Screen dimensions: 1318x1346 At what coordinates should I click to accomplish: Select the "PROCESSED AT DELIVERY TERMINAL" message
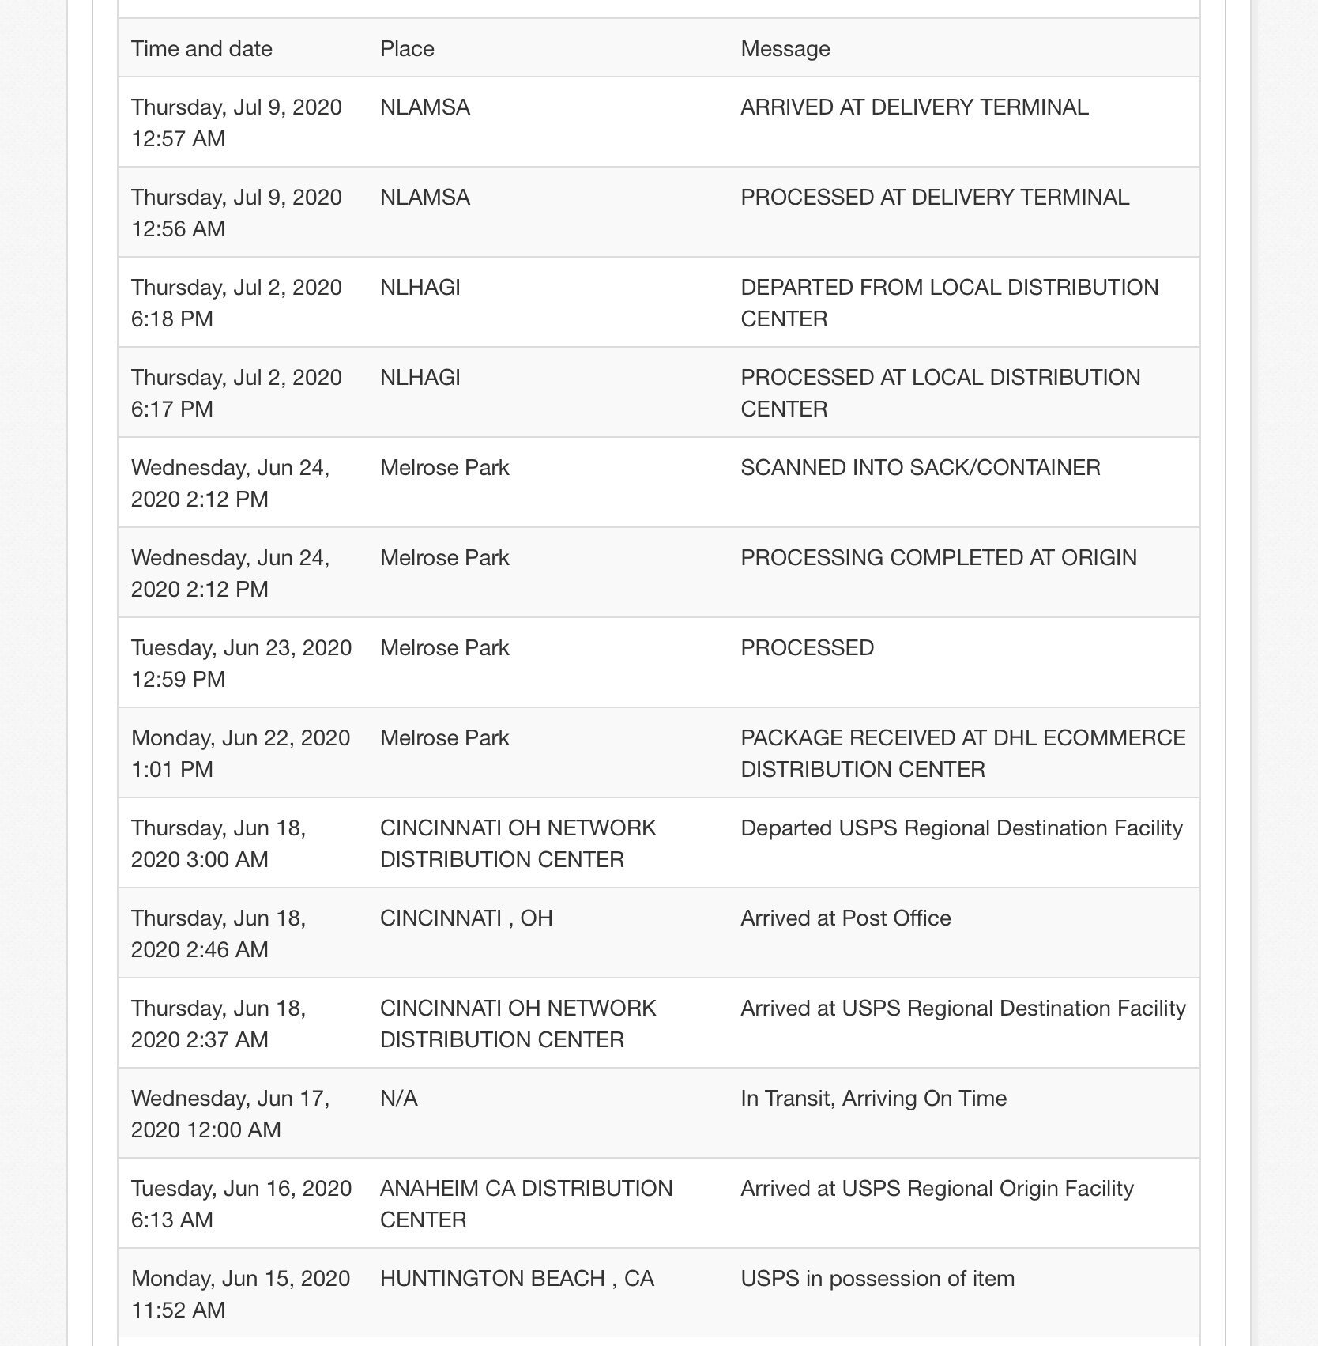[935, 198]
